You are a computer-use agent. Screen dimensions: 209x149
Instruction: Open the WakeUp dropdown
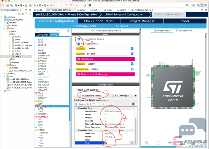pyautogui.click(x=110, y=64)
